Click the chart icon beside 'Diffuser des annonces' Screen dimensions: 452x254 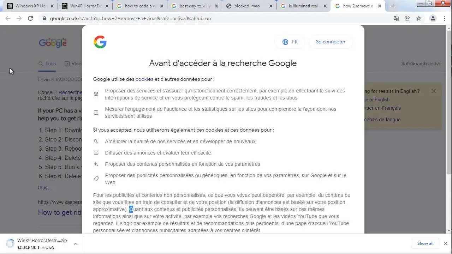click(x=96, y=153)
